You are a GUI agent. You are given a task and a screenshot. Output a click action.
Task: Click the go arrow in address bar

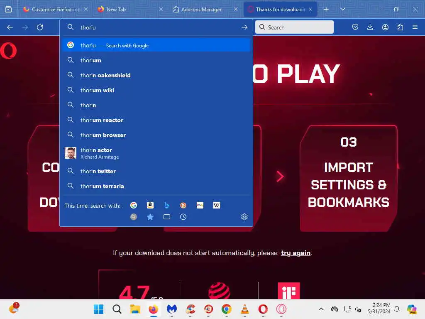[244, 27]
